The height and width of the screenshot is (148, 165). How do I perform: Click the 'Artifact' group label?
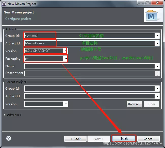click(11, 29)
